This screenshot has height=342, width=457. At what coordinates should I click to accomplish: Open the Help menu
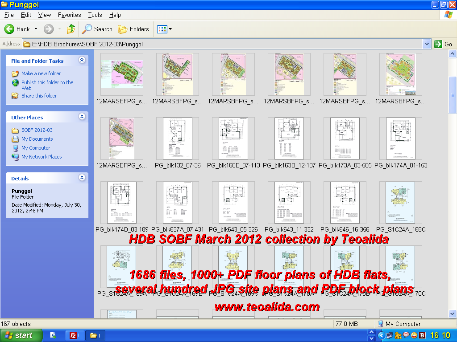click(x=115, y=15)
